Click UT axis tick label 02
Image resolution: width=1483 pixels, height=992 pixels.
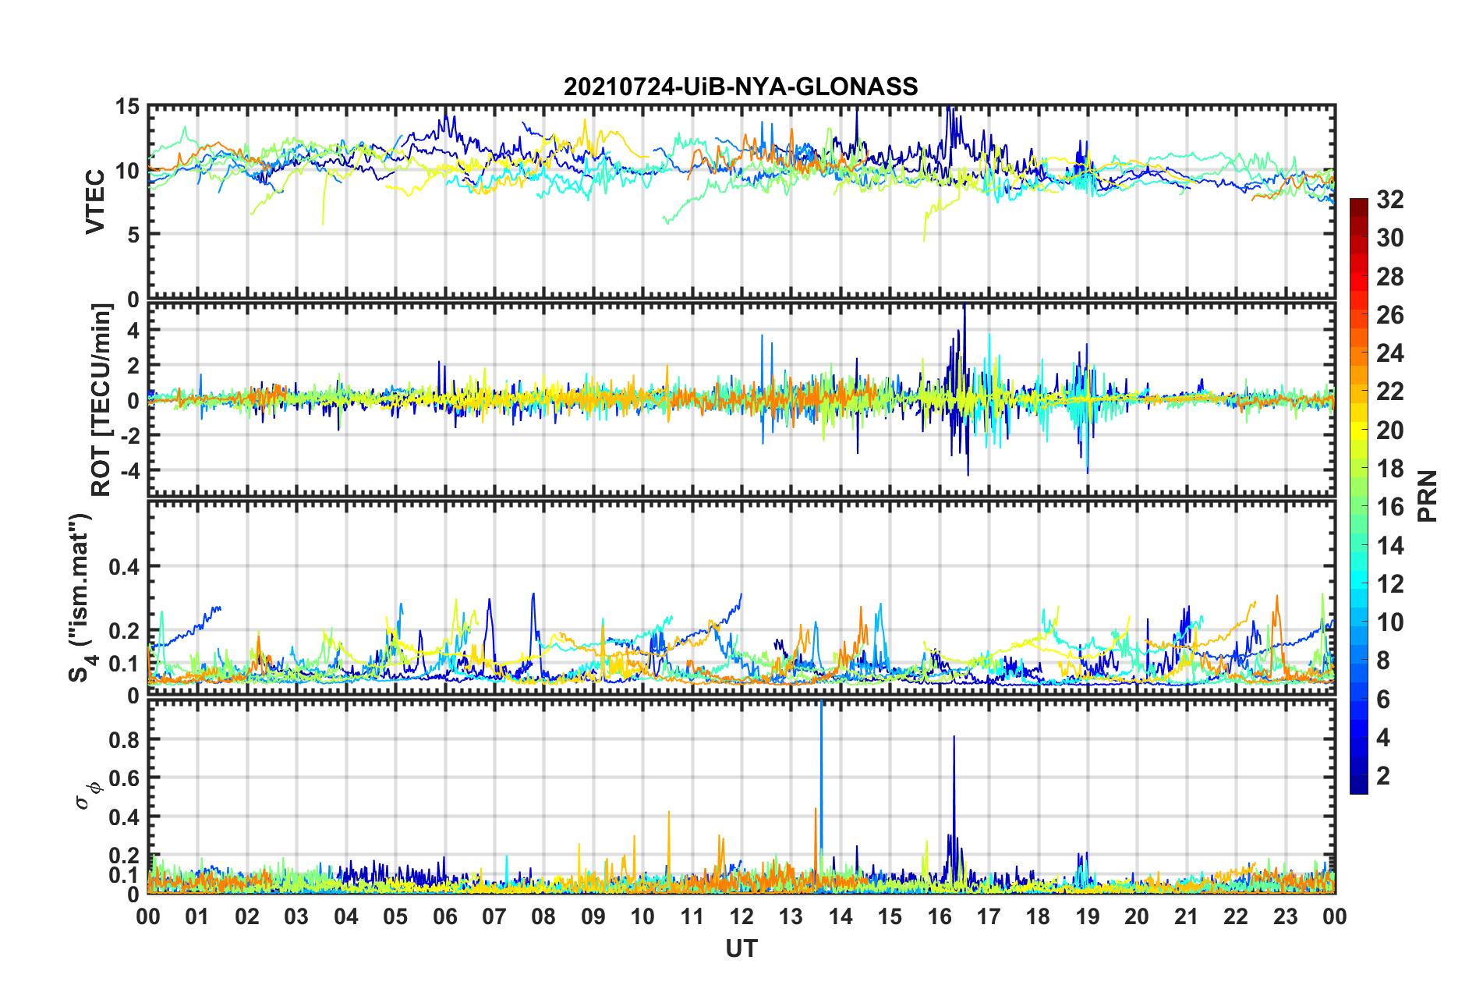pyautogui.click(x=247, y=916)
